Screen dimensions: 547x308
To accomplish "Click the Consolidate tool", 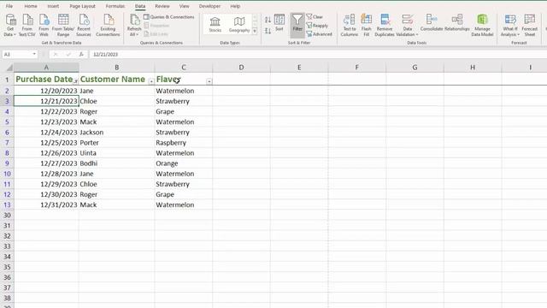I will click(432, 23).
